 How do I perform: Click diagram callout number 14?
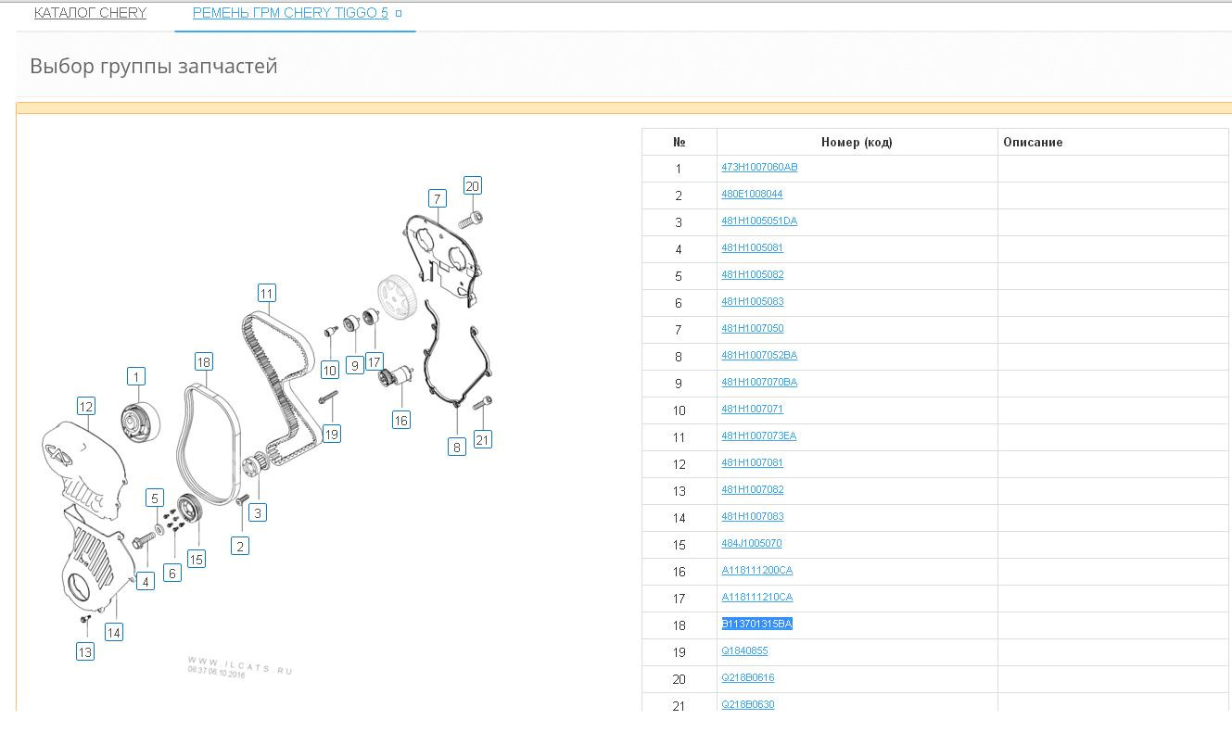point(113,632)
